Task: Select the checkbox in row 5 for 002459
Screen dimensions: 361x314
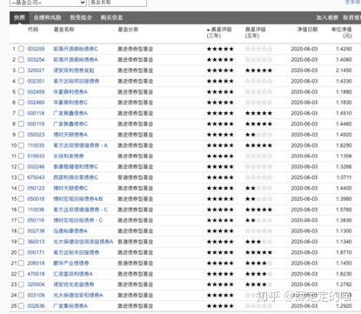Action: [21, 92]
